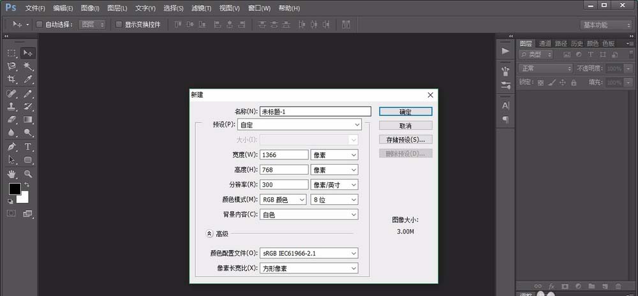This screenshot has height=296, width=638.
Task: Select the Eraser tool
Action: [11, 119]
